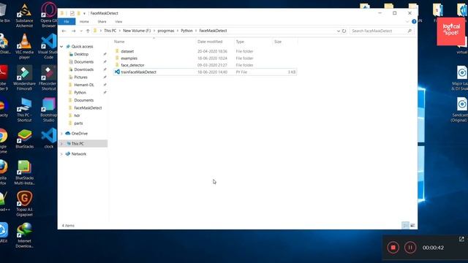Launch Internet Download Manager shortcut
This screenshot has width=468, height=263.
coord(24,235)
